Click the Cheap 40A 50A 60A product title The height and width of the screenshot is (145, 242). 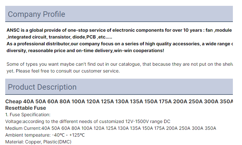pyautogui.click(x=119, y=101)
